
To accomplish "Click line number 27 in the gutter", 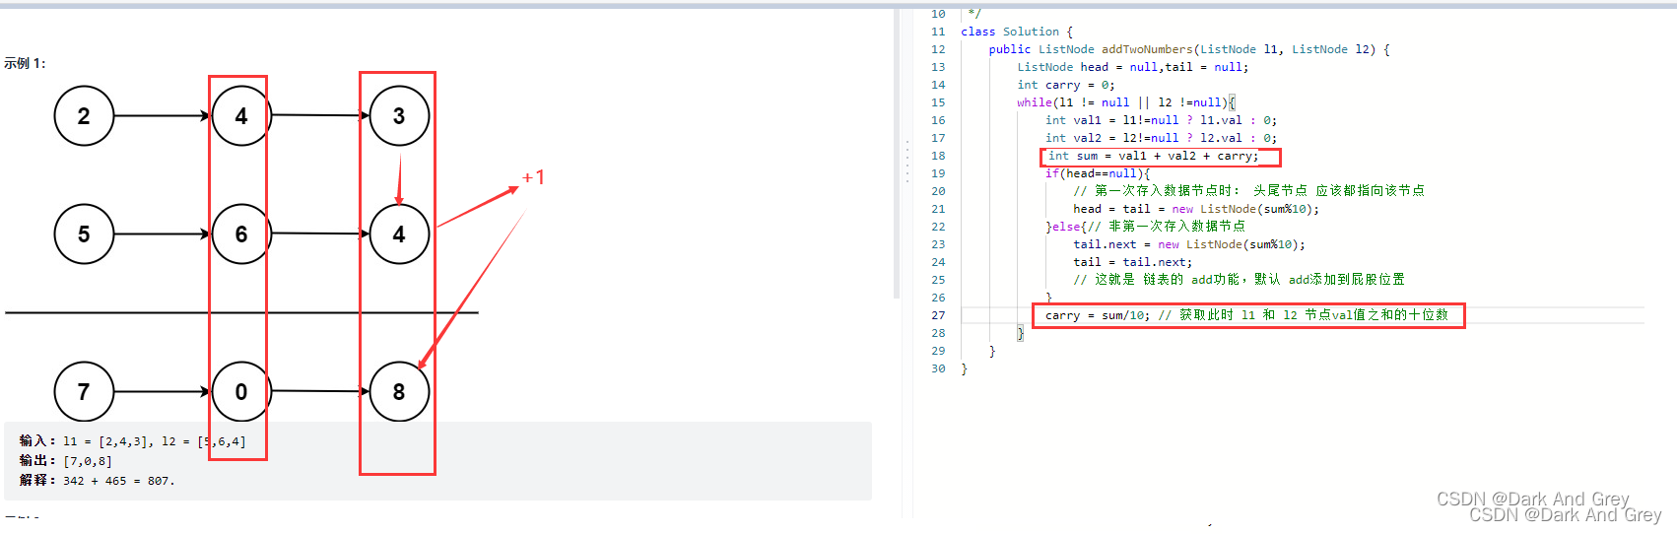I will pos(938,315).
